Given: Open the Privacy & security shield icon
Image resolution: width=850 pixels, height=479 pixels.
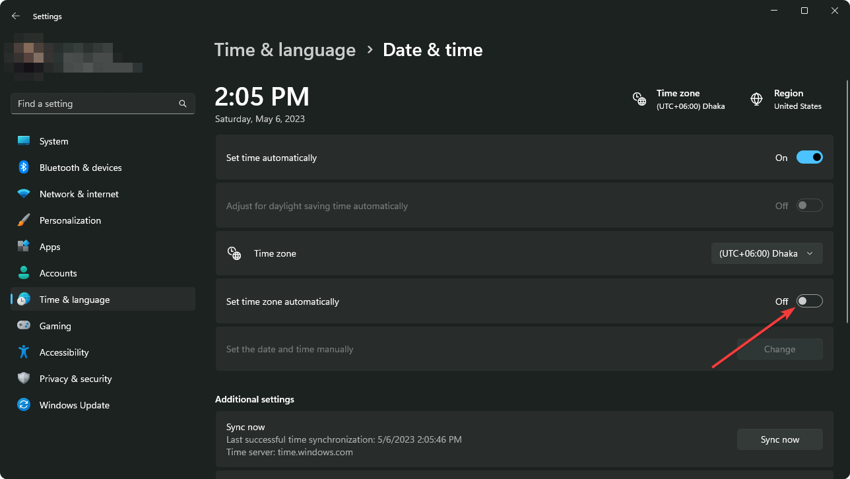Looking at the screenshot, I should 23,378.
